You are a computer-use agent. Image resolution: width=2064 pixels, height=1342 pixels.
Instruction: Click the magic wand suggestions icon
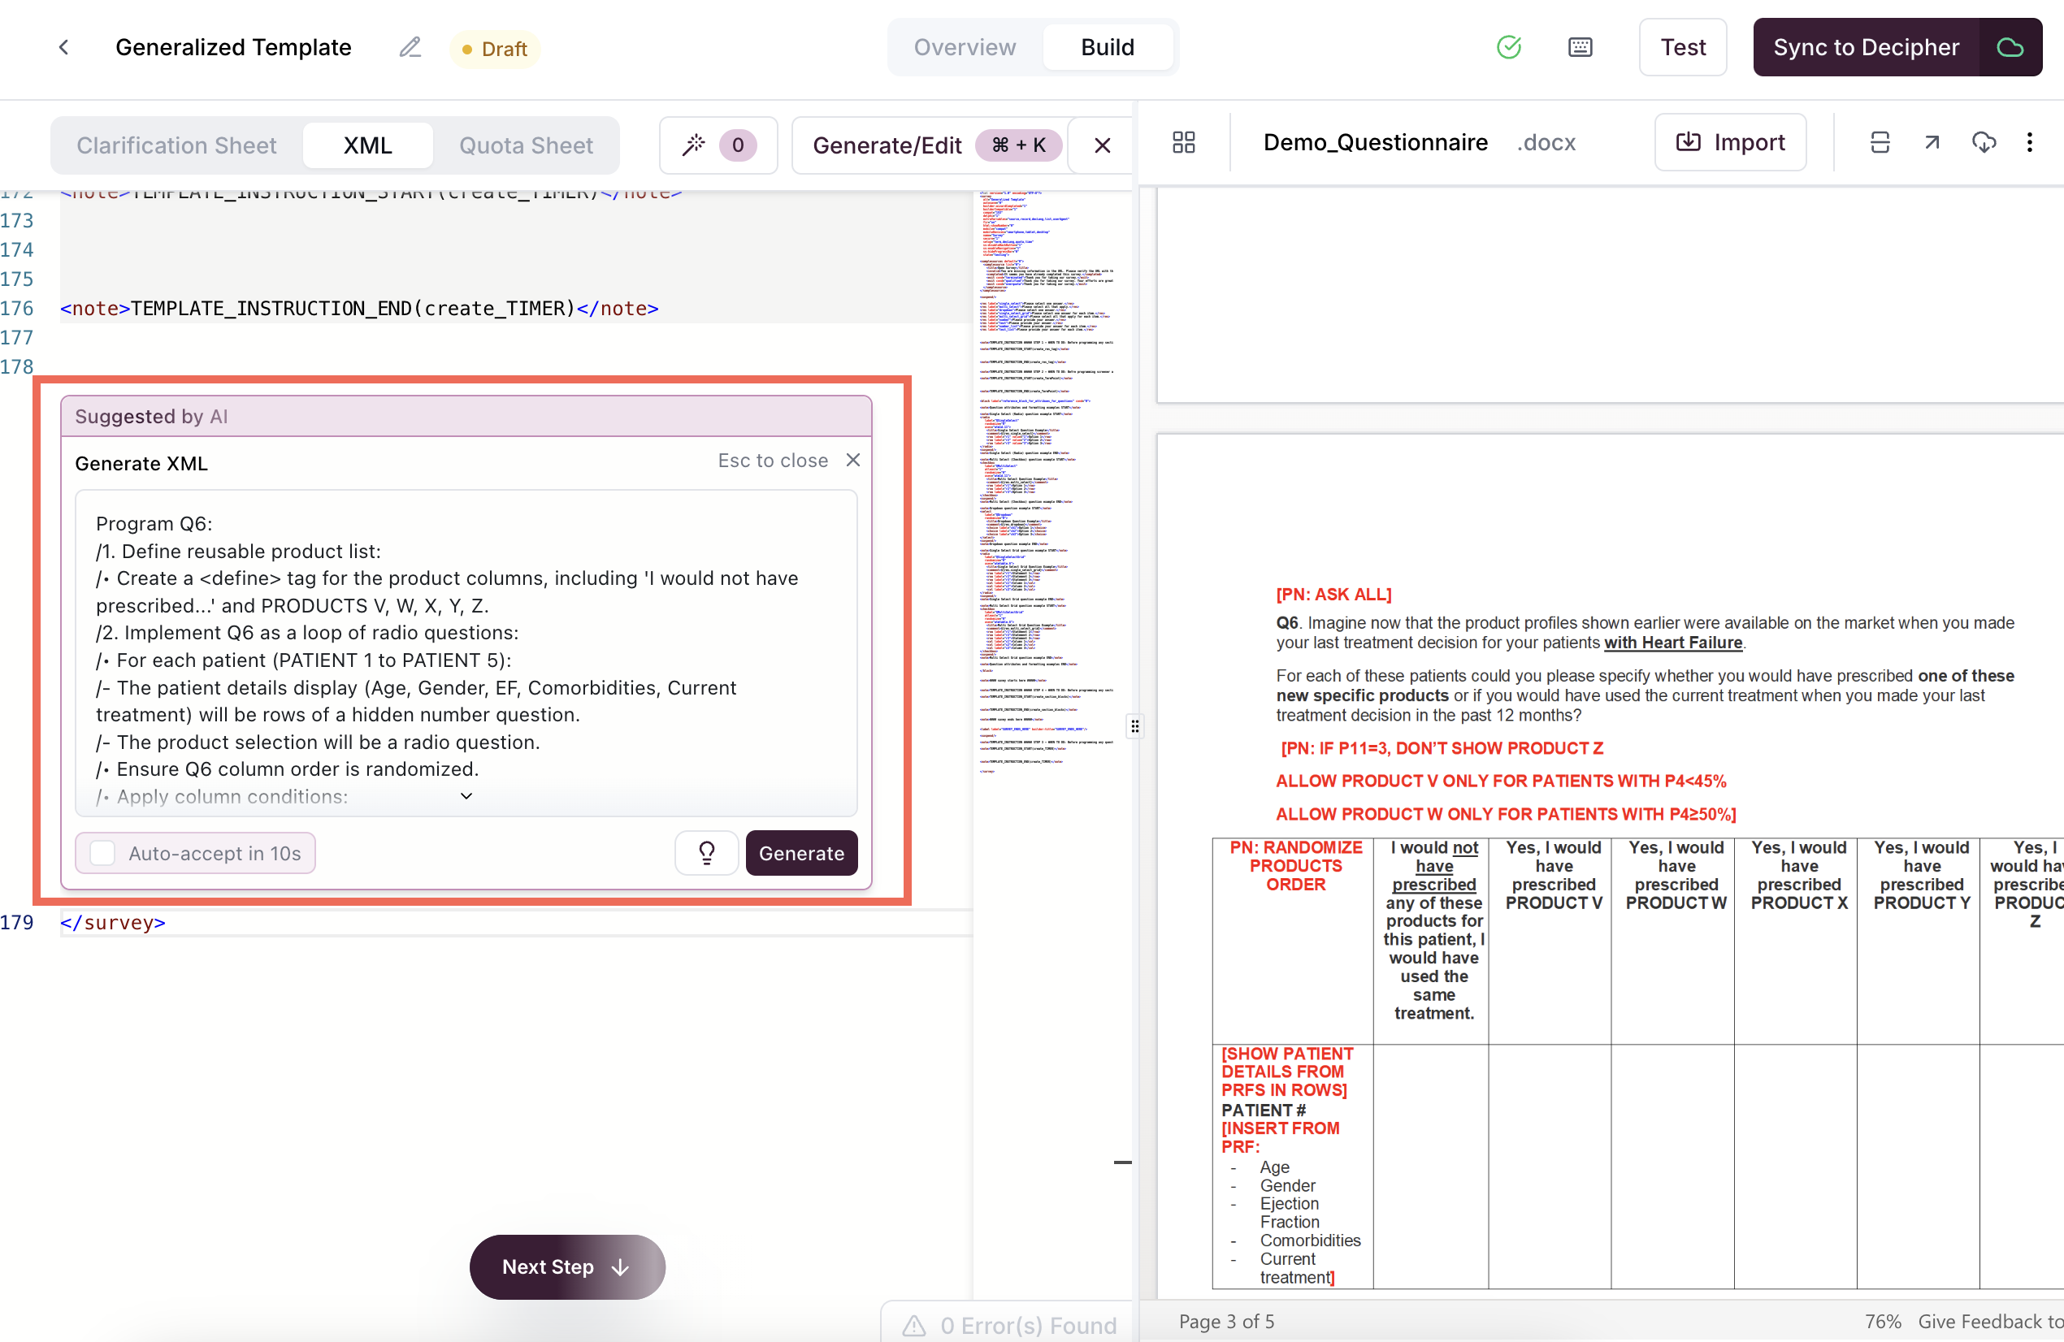point(694,145)
